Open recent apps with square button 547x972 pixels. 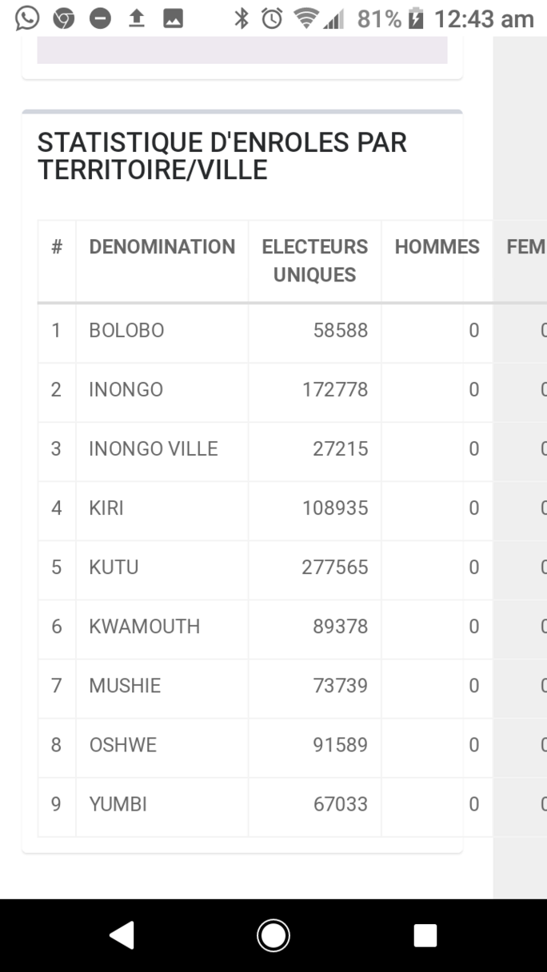click(425, 935)
